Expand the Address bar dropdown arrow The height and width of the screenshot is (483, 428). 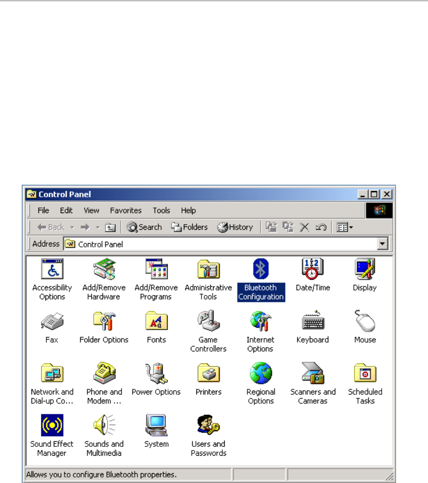tap(383, 244)
